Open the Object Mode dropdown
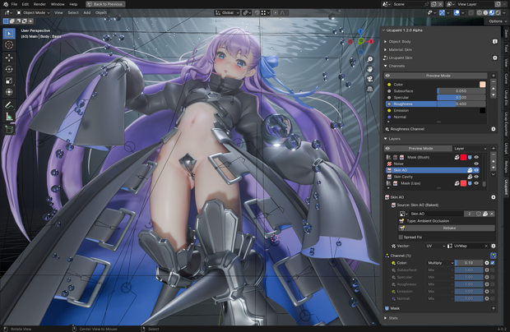Image resolution: width=510 pixels, height=332 pixels. tap(33, 12)
